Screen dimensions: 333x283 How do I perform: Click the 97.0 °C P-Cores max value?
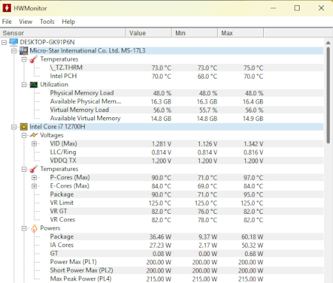(254, 178)
